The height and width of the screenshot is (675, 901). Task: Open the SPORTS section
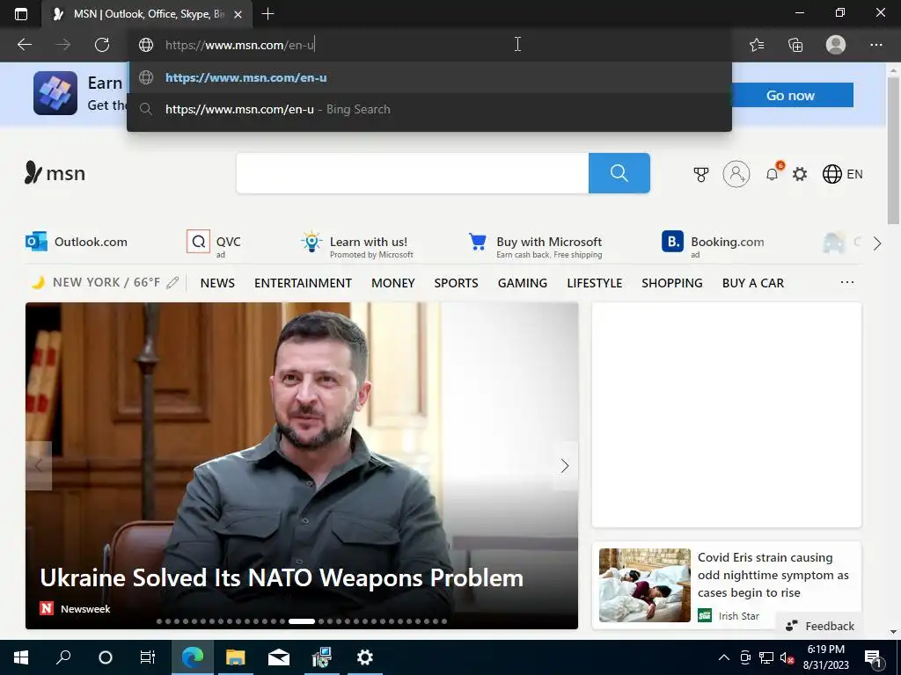click(x=457, y=283)
